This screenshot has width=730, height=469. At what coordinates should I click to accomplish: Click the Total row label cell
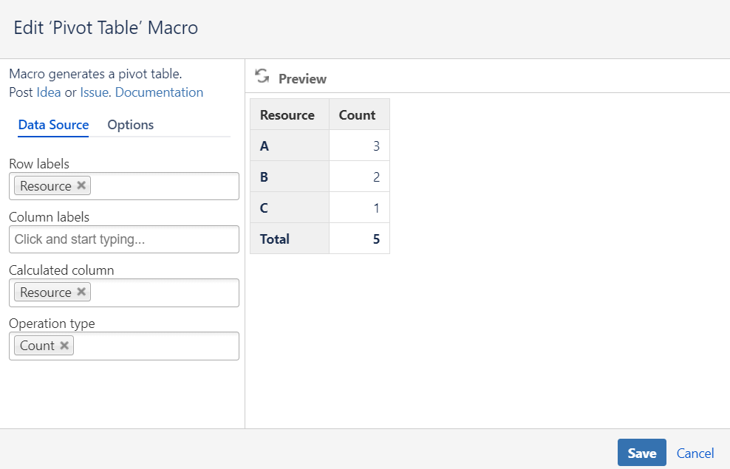pyautogui.click(x=289, y=239)
